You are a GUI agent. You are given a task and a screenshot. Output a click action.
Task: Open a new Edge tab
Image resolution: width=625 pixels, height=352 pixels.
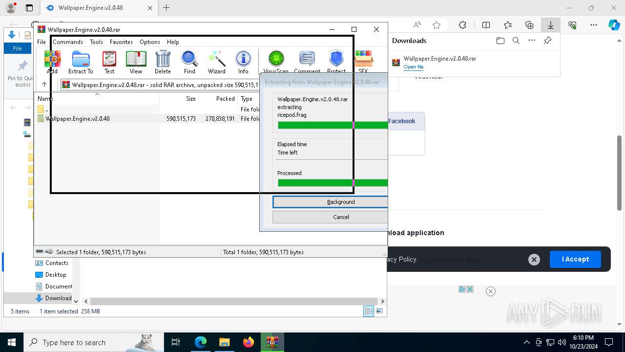tap(167, 8)
